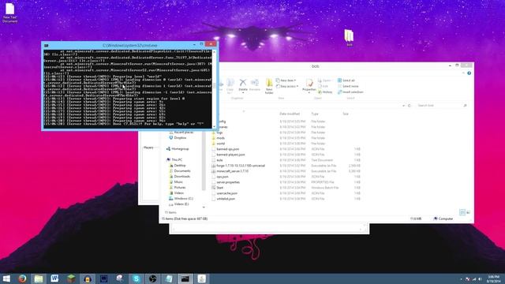
Task: Click the Edit button in Open group
Action: pos(323,86)
